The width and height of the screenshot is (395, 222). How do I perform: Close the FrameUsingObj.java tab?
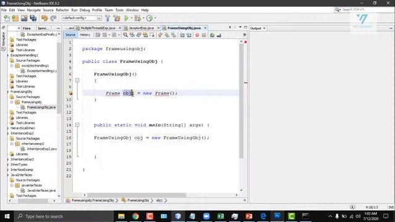coord(206,28)
